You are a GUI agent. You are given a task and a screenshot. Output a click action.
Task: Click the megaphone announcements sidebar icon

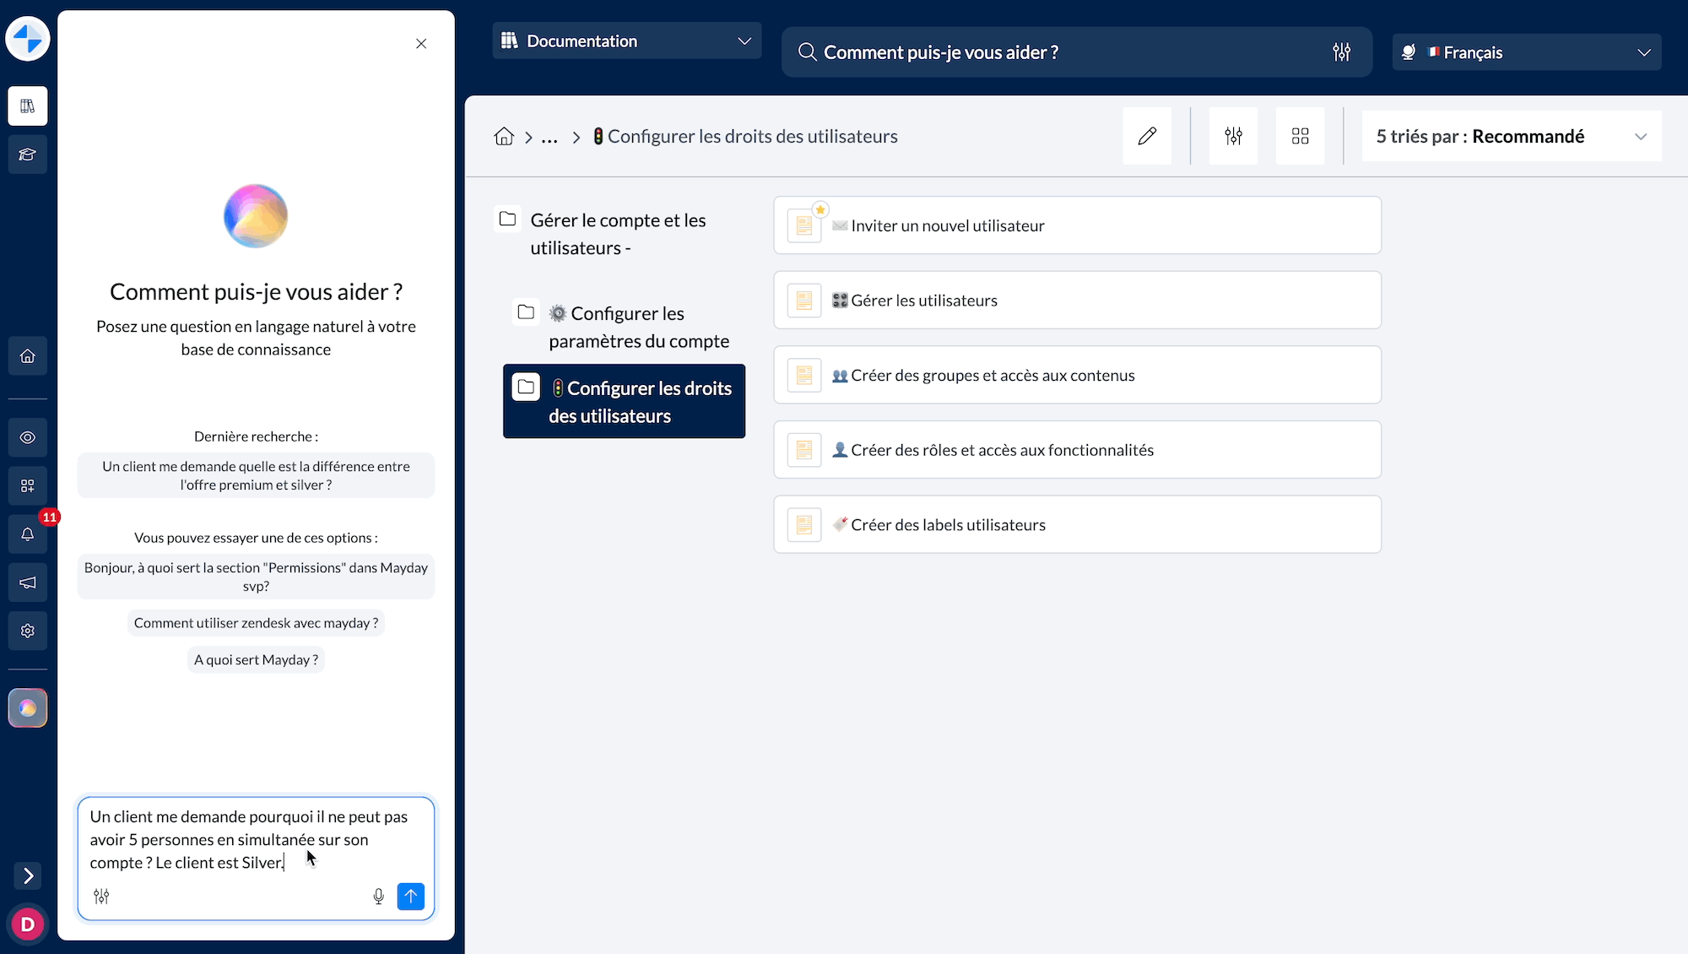pyautogui.click(x=28, y=583)
